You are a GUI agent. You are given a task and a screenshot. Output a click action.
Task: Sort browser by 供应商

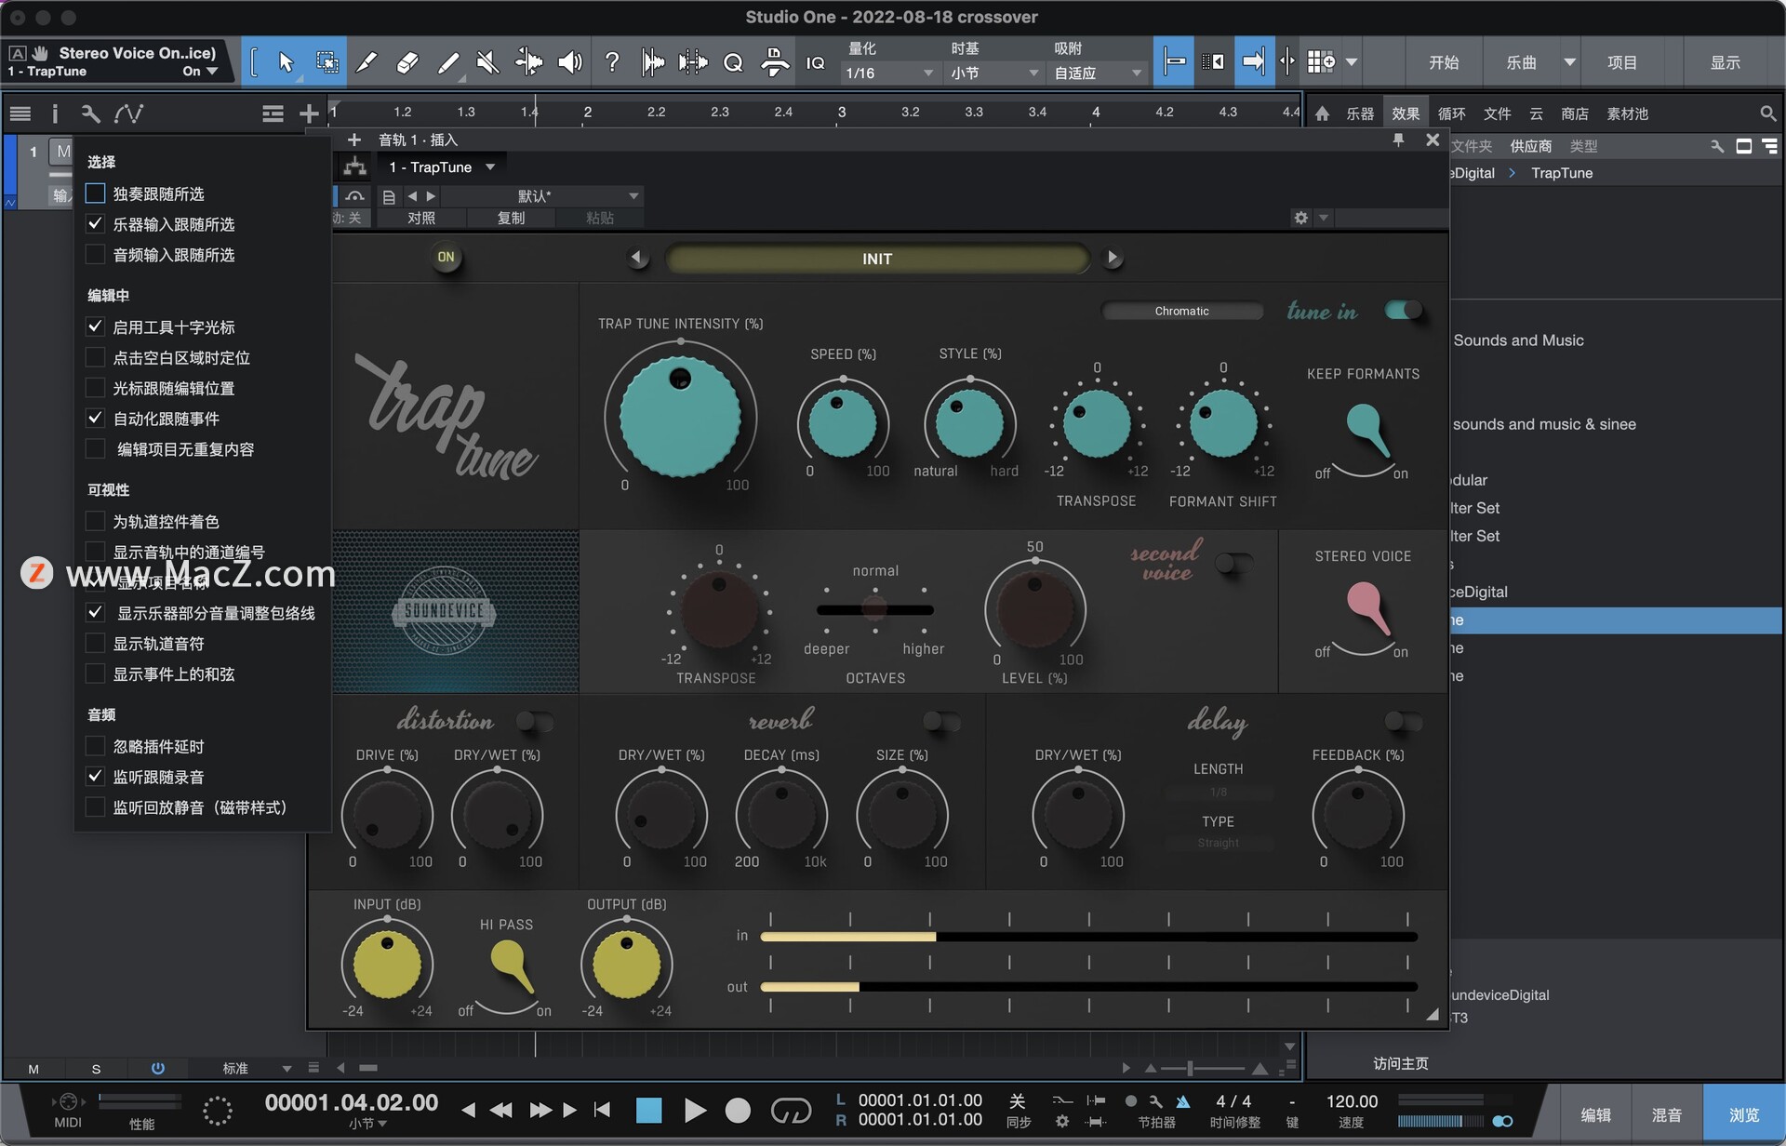[1530, 146]
